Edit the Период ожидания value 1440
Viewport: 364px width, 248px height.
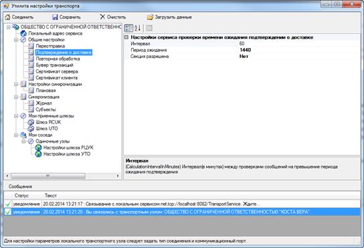[x=300, y=50]
